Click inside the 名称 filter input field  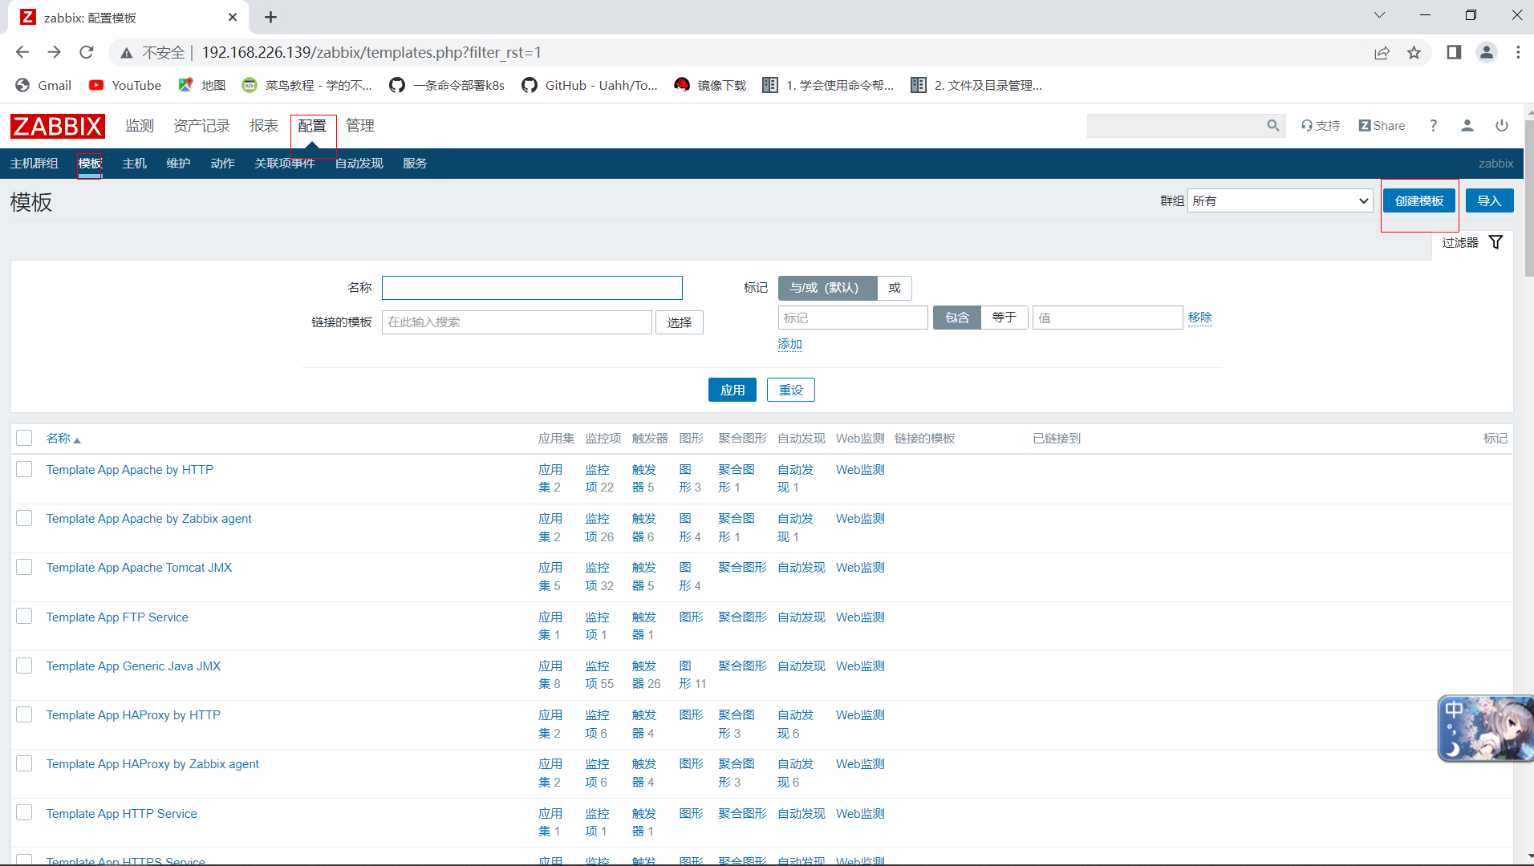tap(532, 287)
